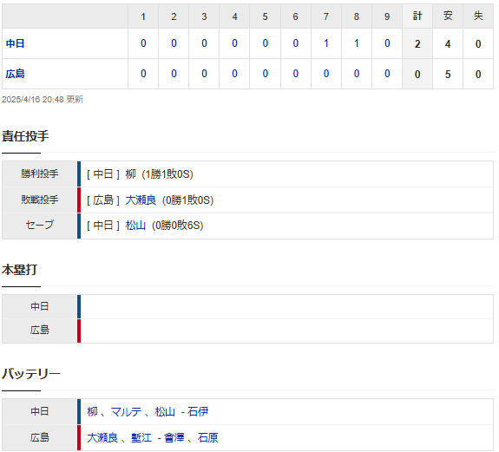Click 松山 in the 中日 battery row

point(165,412)
